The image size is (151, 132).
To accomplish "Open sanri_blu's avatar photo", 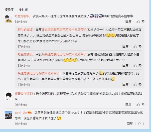I will [x=8, y=115].
